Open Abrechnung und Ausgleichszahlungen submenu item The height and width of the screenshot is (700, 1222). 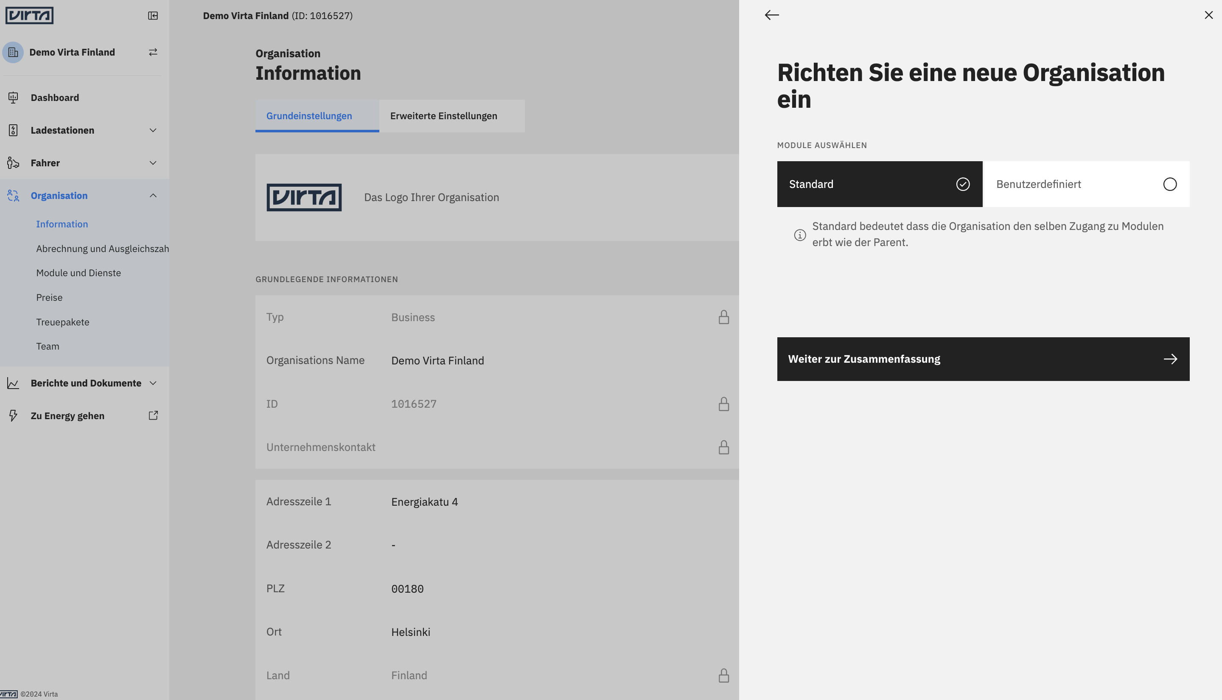tap(102, 249)
